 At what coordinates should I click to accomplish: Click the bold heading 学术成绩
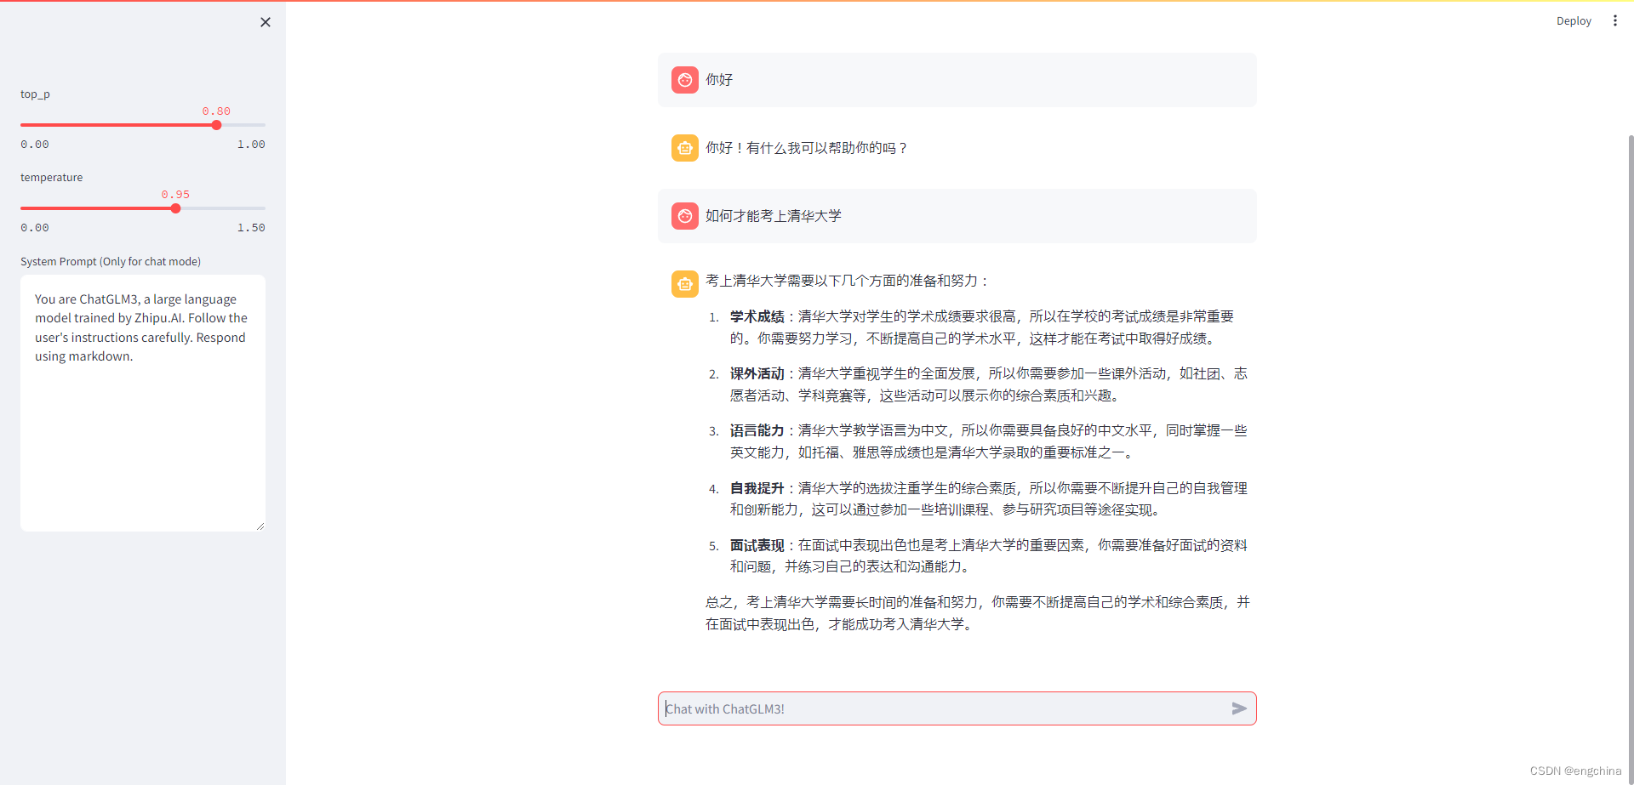757,316
